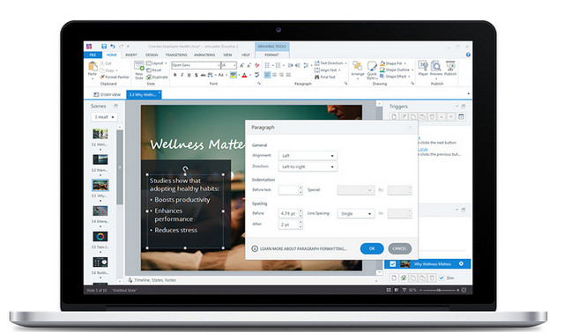Click Cancel in the Paragraph dialog
The height and width of the screenshot is (332, 564).
[x=399, y=248]
